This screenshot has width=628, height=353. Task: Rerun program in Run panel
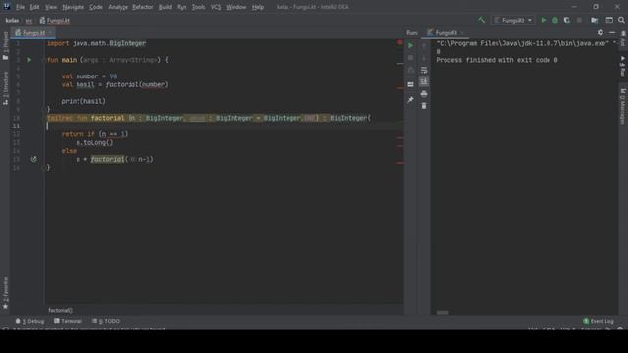[x=410, y=46]
